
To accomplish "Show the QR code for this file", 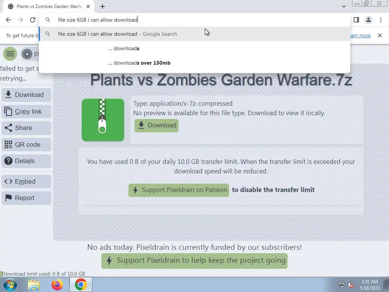I will (26, 144).
